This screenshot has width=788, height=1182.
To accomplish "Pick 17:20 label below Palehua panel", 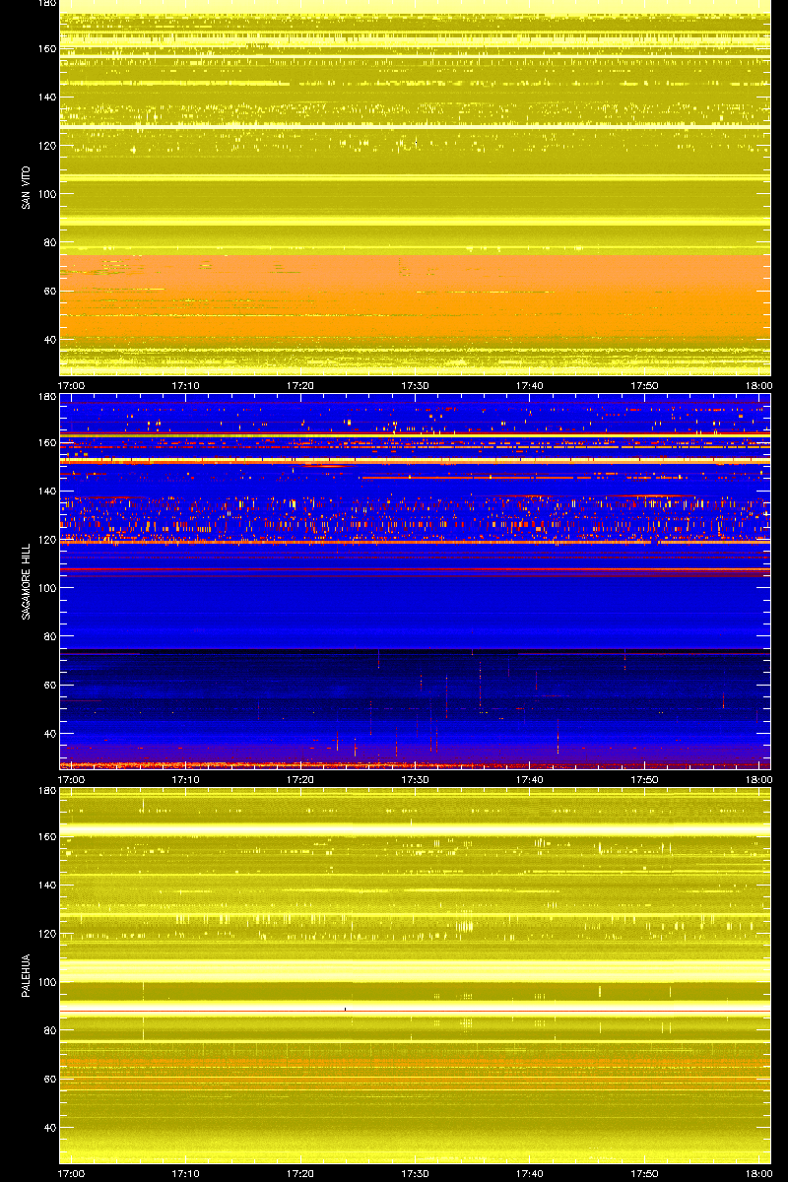I will click(300, 1173).
